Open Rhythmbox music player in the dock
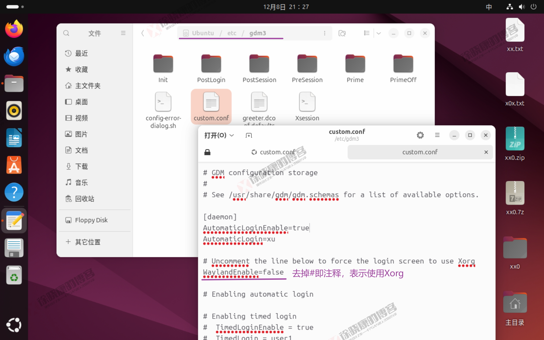The width and height of the screenshot is (544, 340). pos(14,111)
